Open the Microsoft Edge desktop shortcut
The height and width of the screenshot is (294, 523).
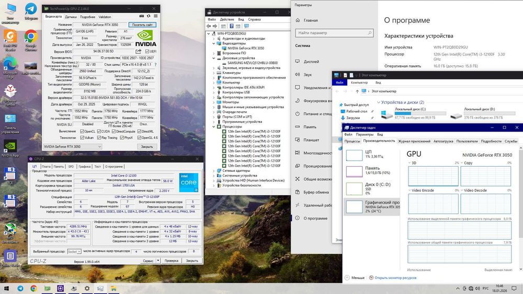pyautogui.click(x=10, y=68)
